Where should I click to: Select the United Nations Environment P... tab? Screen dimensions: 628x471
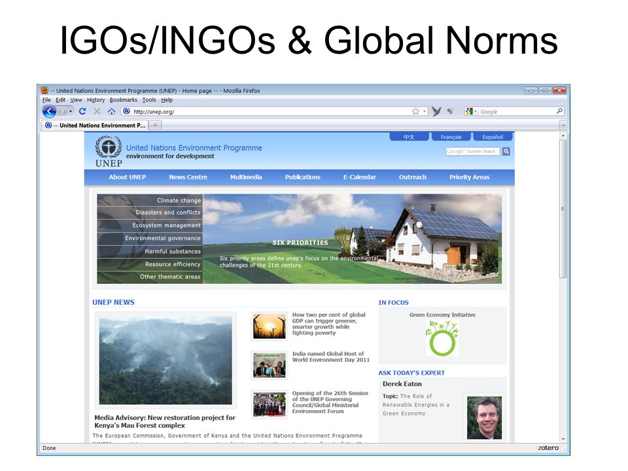[x=95, y=126]
